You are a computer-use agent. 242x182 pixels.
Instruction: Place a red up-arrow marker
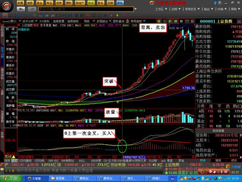(112, 15)
